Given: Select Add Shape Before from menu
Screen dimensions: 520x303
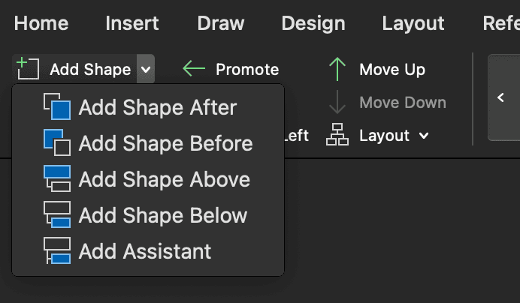Looking at the screenshot, I should point(165,144).
